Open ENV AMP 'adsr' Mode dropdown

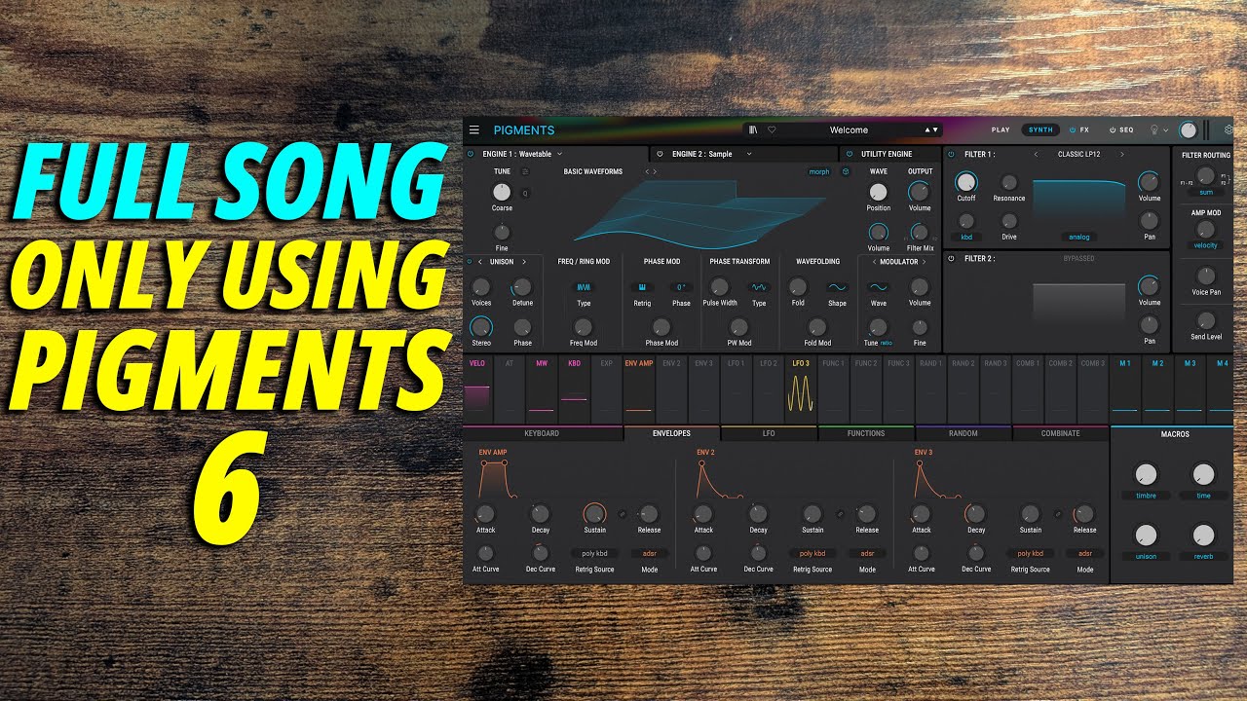click(x=649, y=553)
